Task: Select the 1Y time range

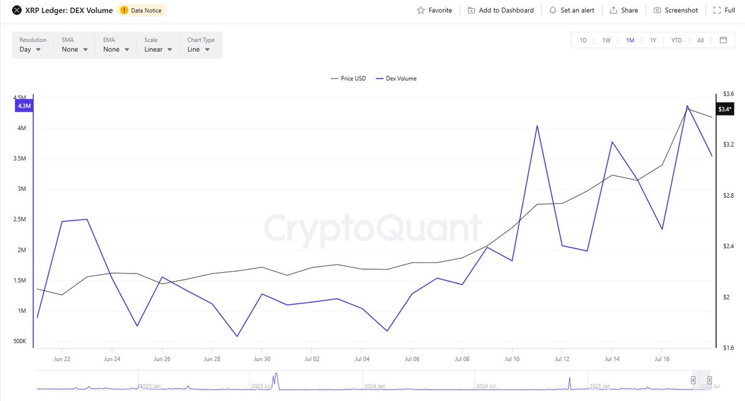Action: (653, 40)
